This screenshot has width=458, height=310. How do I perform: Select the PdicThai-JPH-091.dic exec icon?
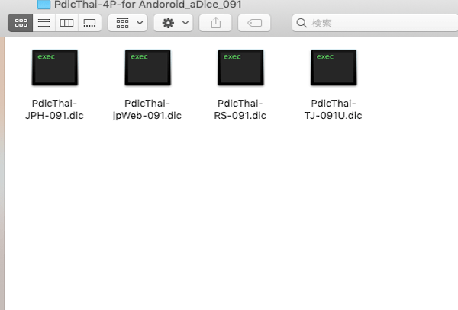pyautogui.click(x=55, y=68)
